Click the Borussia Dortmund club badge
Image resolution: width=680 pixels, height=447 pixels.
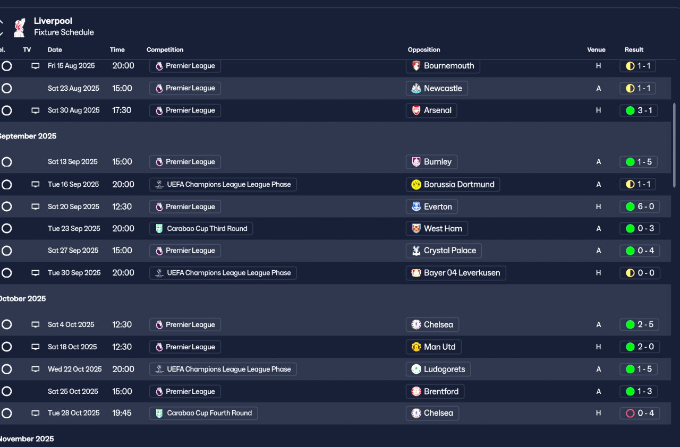[x=416, y=184]
